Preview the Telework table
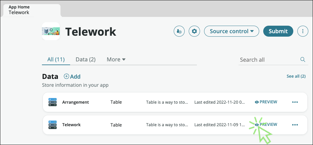 click(266, 125)
